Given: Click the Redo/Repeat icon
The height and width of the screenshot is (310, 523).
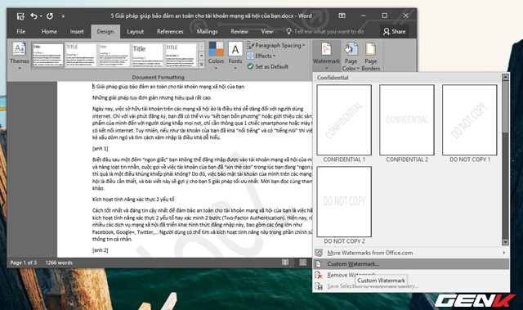Looking at the screenshot, I should click(50, 16).
